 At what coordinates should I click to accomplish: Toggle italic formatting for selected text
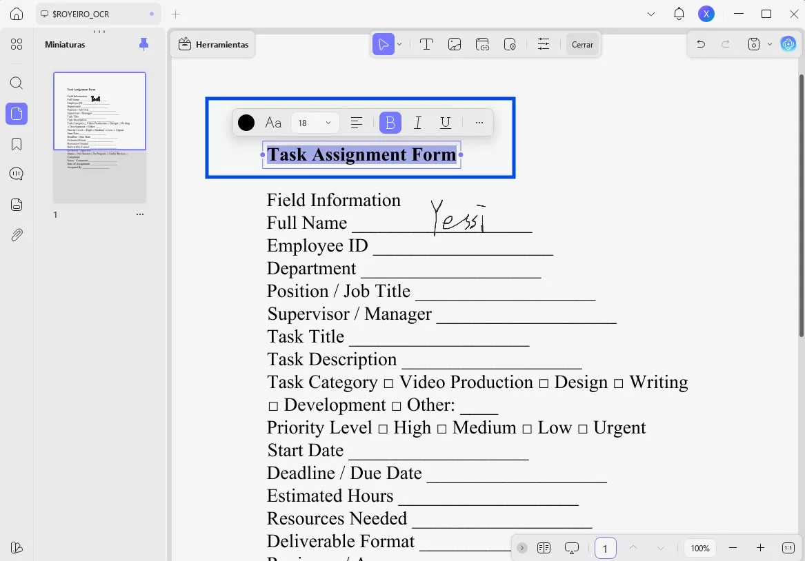[417, 123]
